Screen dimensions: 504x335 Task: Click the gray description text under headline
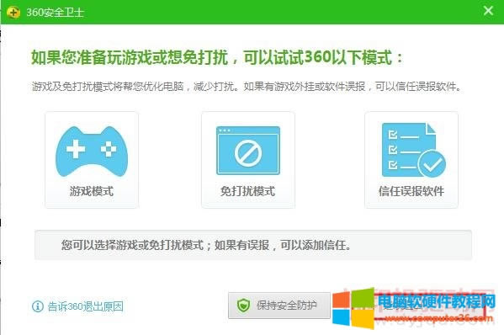tap(247, 86)
